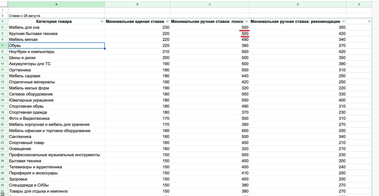Select row 20 header number
The width and height of the screenshot is (379, 196).
(3, 124)
